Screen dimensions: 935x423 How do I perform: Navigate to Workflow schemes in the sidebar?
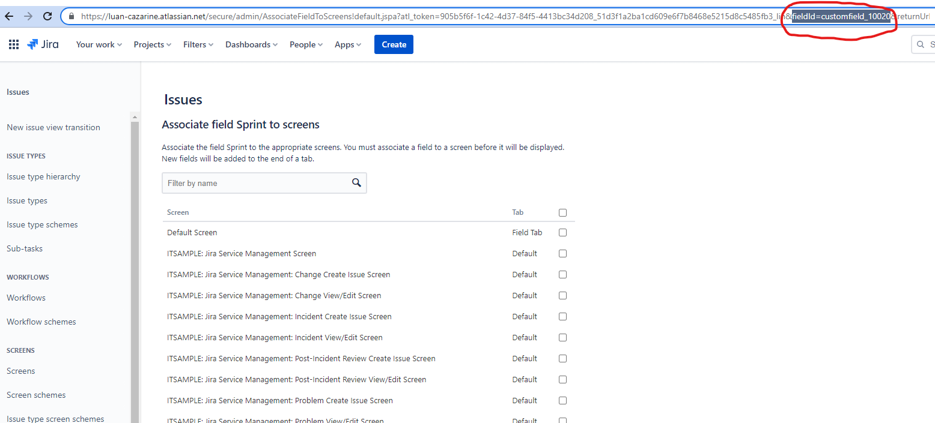click(x=41, y=322)
